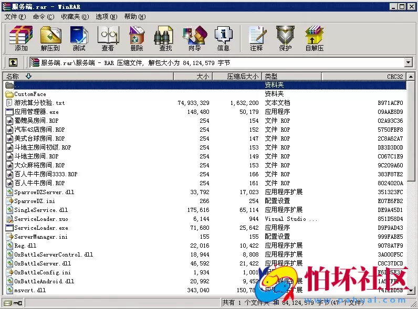Click the CRC32 value 351323FC

390,192
